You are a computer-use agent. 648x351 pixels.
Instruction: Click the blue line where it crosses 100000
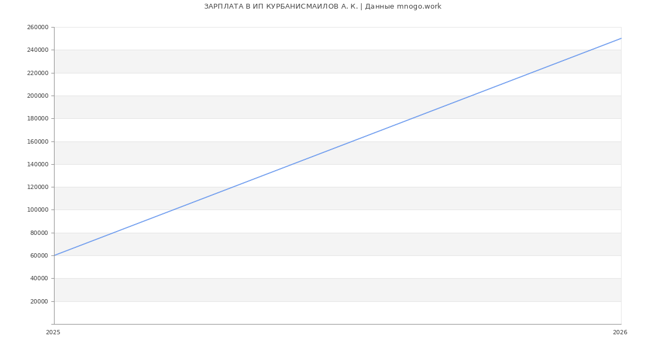point(173,210)
